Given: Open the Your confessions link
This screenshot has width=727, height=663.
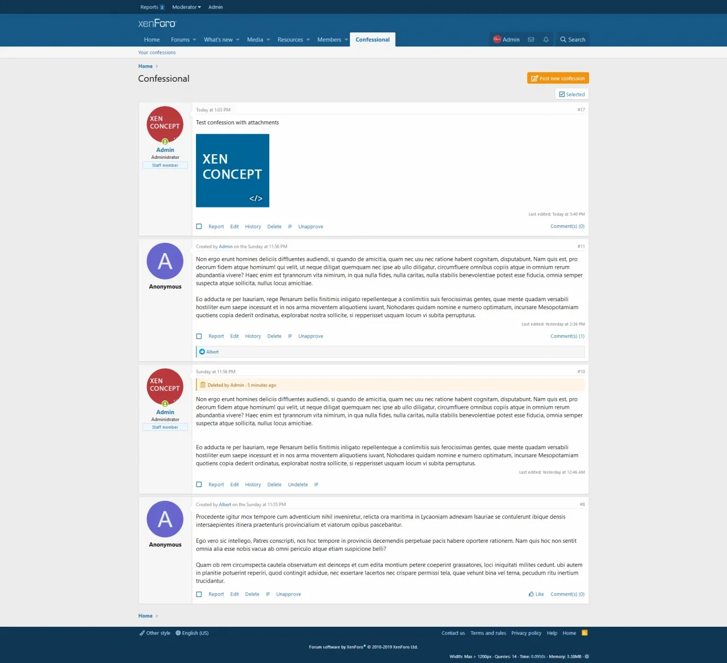Looking at the screenshot, I should coord(157,53).
